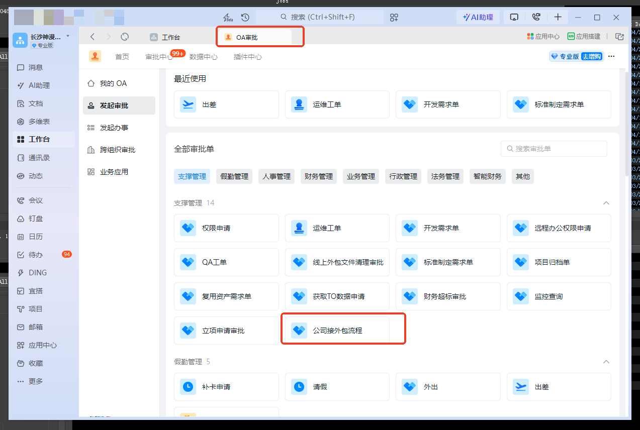
Task: Click the 应用中心 icon at top right
Action: [543, 37]
